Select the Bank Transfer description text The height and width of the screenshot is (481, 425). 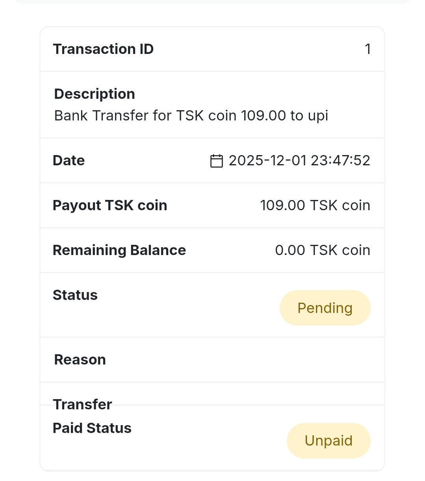(x=191, y=116)
